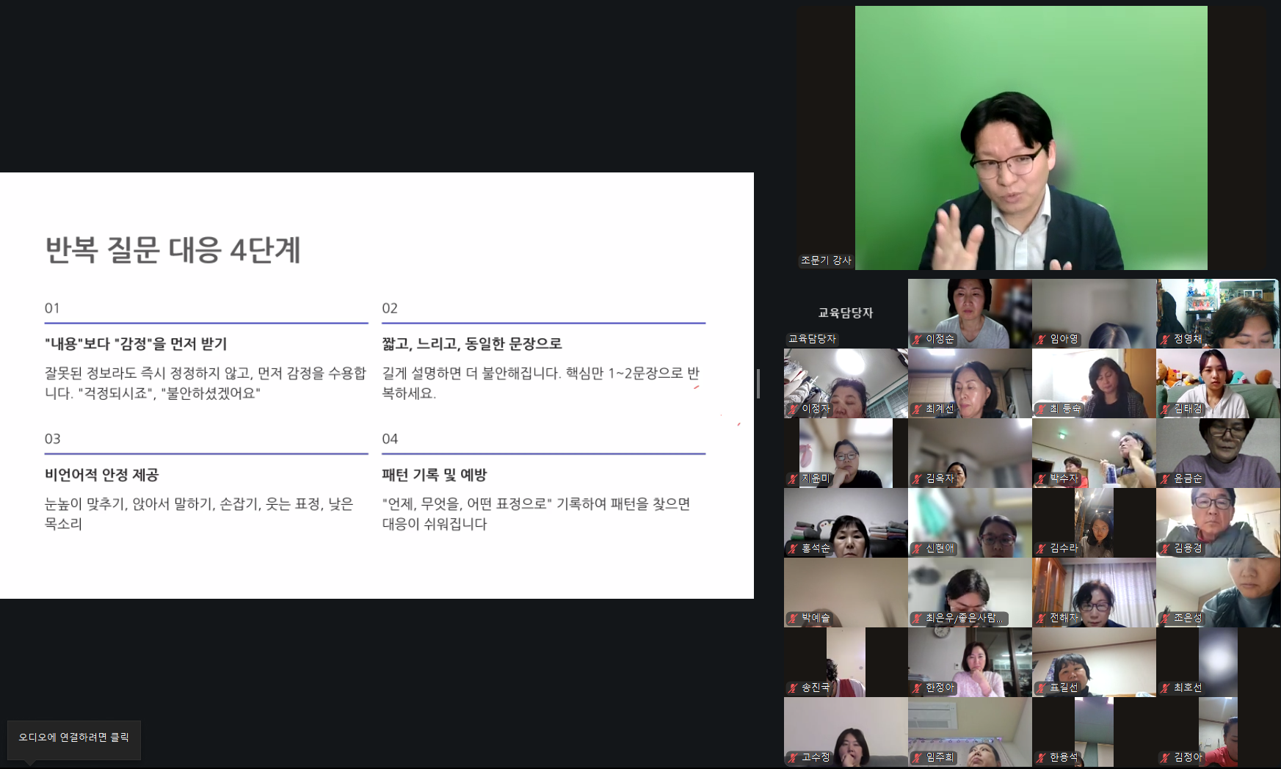Screen dimensions: 1281x769
Task: Click the muted microphone icon next to 임아영
Action: click(1041, 339)
